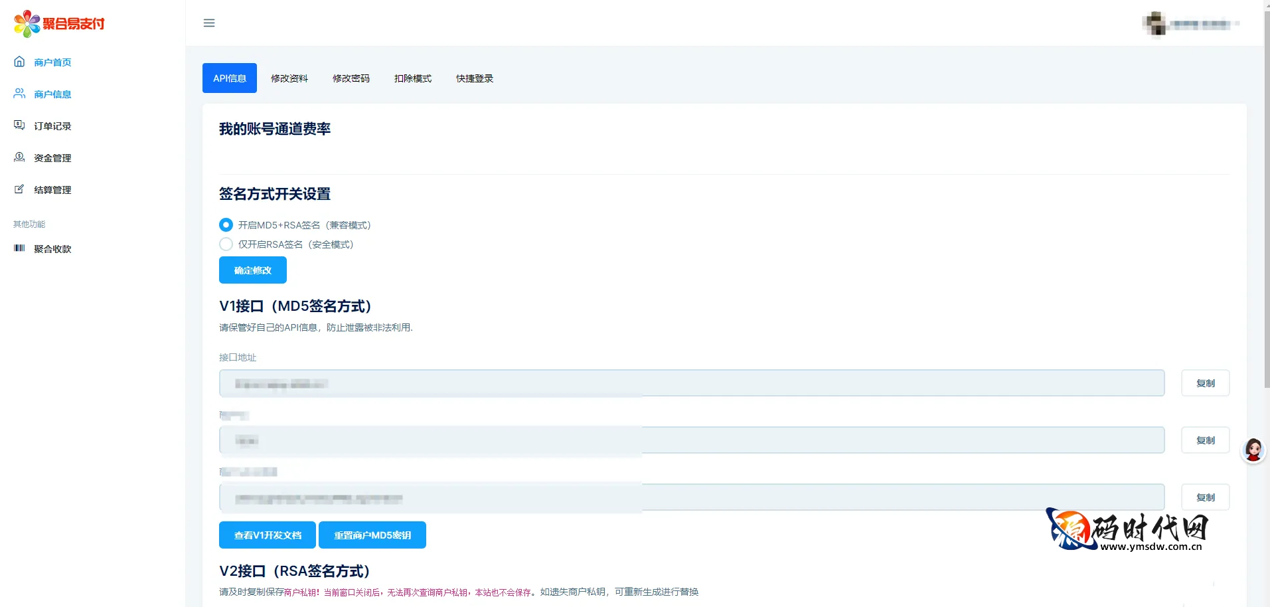This screenshot has height=607, width=1270.
Task: Click the 确定修改 button
Action: 253,270
